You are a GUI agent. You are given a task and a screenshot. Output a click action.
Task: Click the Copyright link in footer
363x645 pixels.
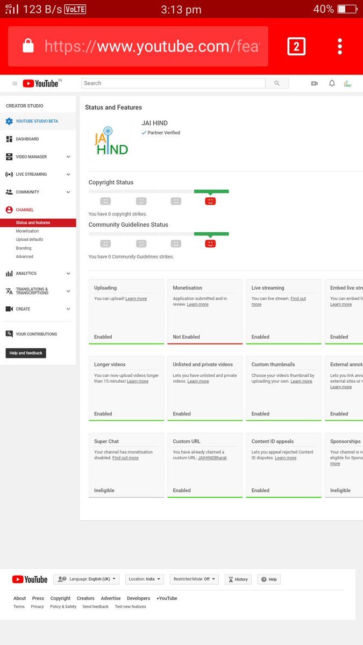(x=60, y=598)
